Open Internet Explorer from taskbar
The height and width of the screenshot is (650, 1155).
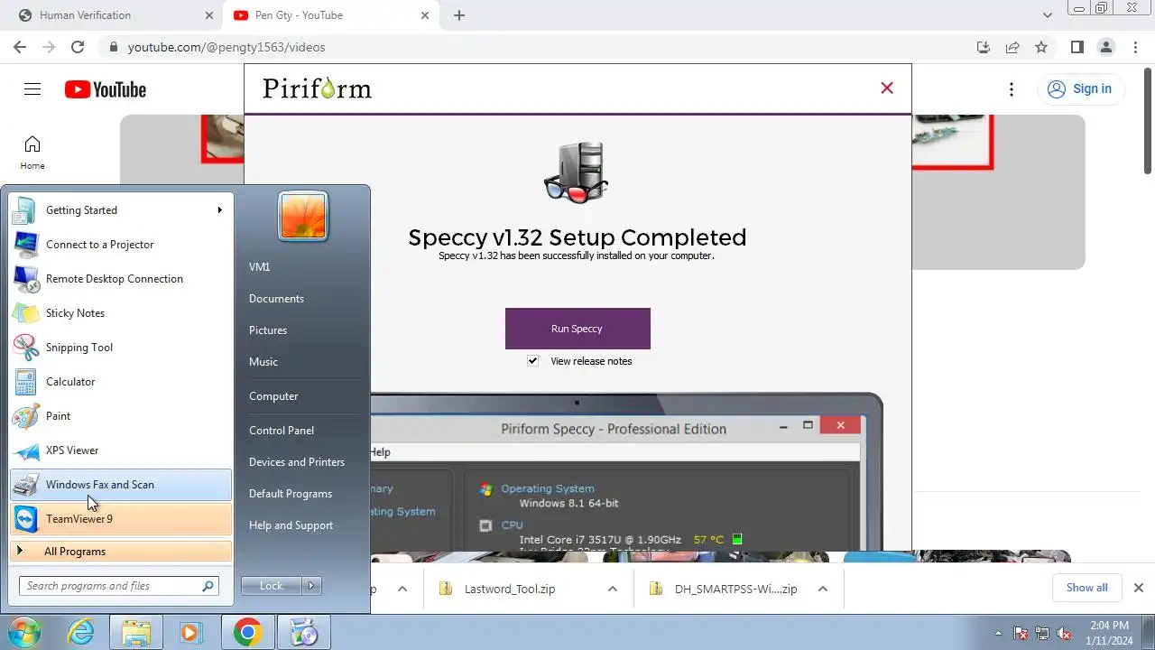click(81, 633)
